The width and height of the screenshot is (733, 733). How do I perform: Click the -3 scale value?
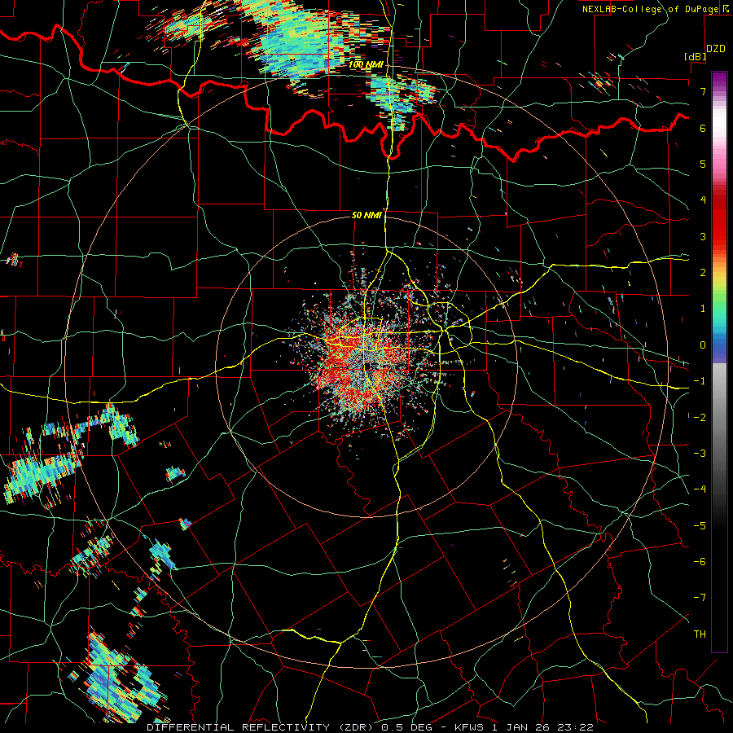tap(700, 454)
